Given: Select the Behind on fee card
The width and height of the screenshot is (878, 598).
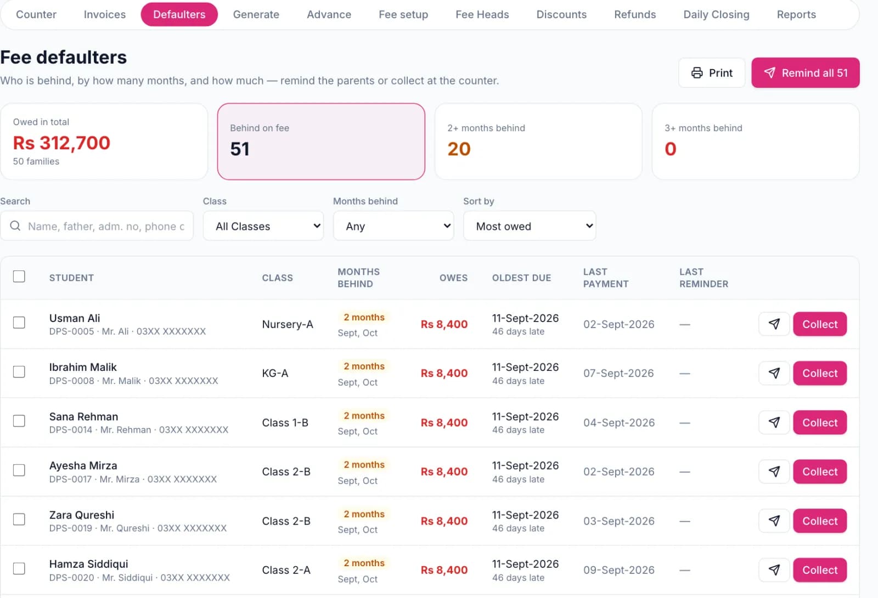Looking at the screenshot, I should click(x=321, y=142).
